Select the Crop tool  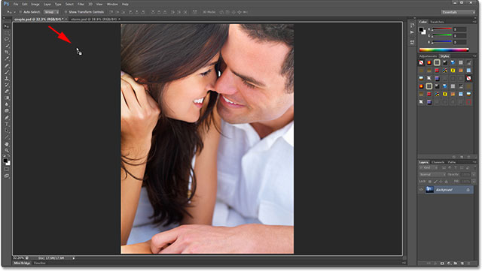click(7, 52)
